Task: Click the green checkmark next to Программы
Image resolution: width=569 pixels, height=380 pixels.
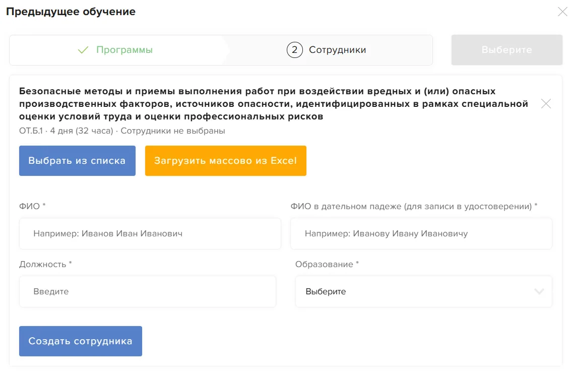Action: [83, 50]
